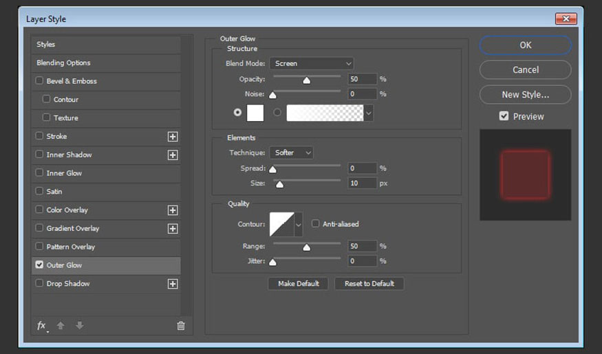
Task: Open the fx effects menu
Action: (42, 326)
